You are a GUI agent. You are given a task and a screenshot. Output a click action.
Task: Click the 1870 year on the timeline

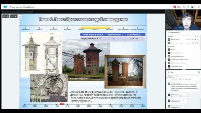[x=24, y=106]
